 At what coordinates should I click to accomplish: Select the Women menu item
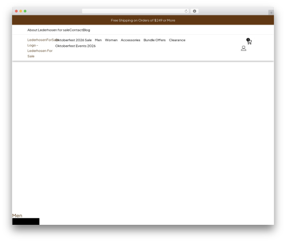[x=111, y=40]
